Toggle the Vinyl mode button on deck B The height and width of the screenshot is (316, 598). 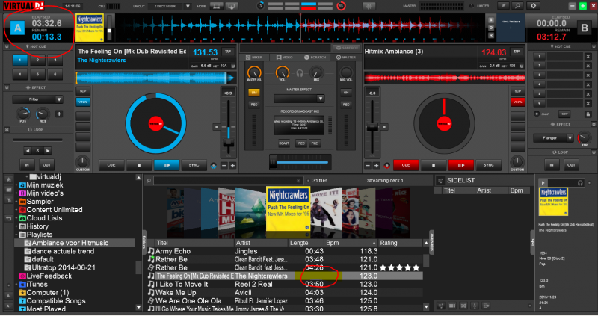pos(517,102)
